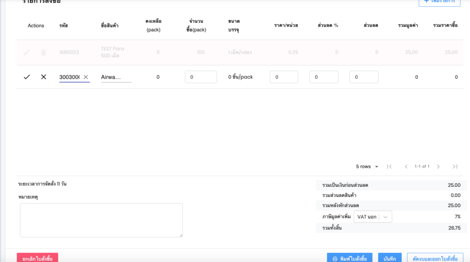Confirm row edit with the checkmark icon
This screenshot has width=470, height=262.
pyautogui.click(x=27, y=77)
